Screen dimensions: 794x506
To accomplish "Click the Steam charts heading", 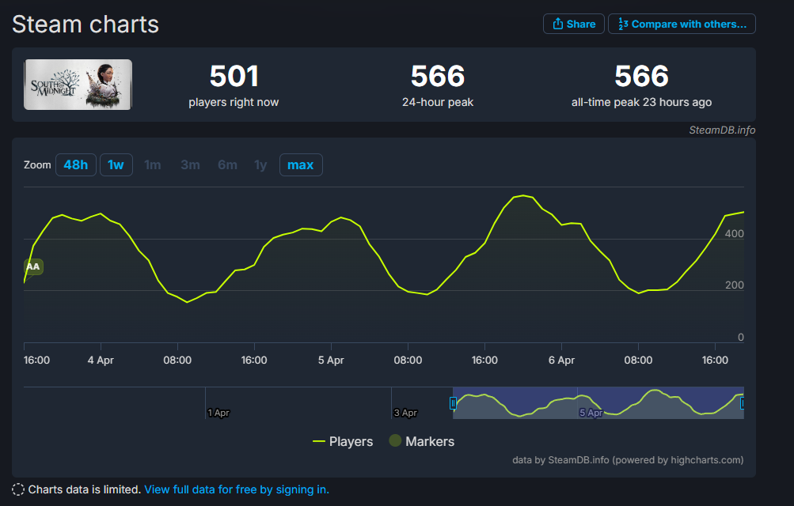I will tap(85, 24).
